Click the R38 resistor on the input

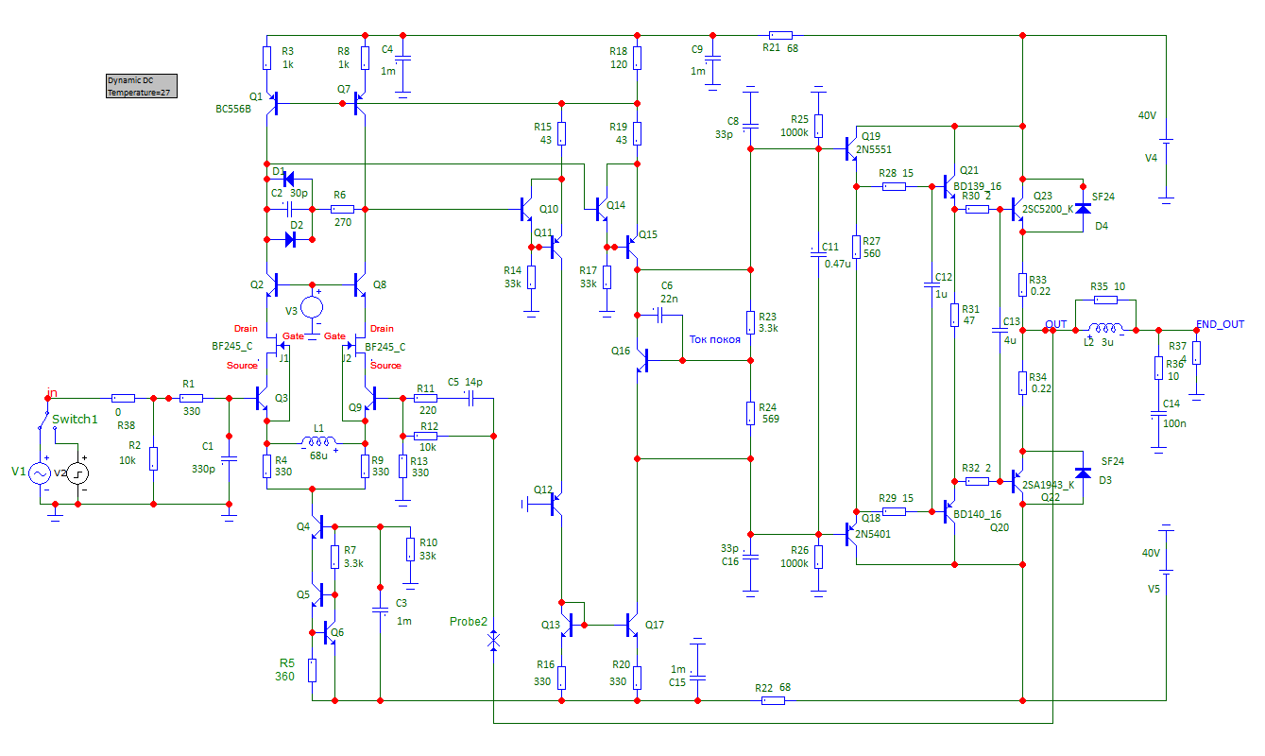[124, 399]
